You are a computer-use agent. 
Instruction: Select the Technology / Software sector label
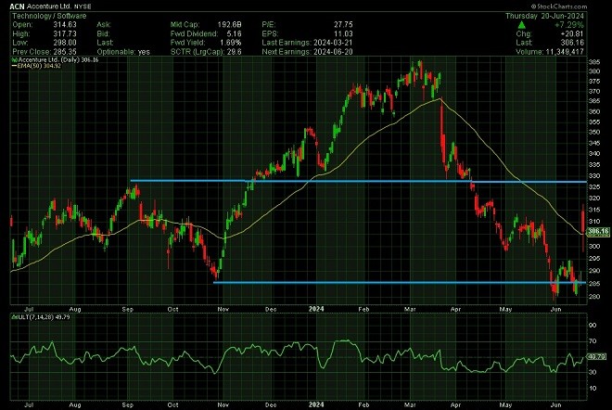49,16
